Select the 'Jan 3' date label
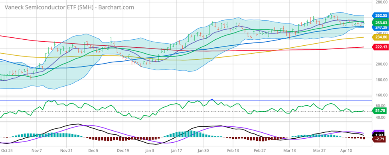The image size is (389, 155). (x=150, y=150)
